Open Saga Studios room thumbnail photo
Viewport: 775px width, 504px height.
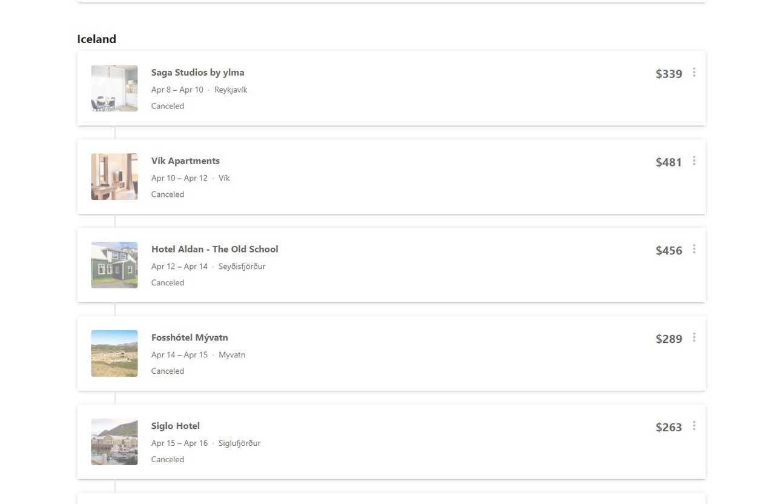coord(114,88)
